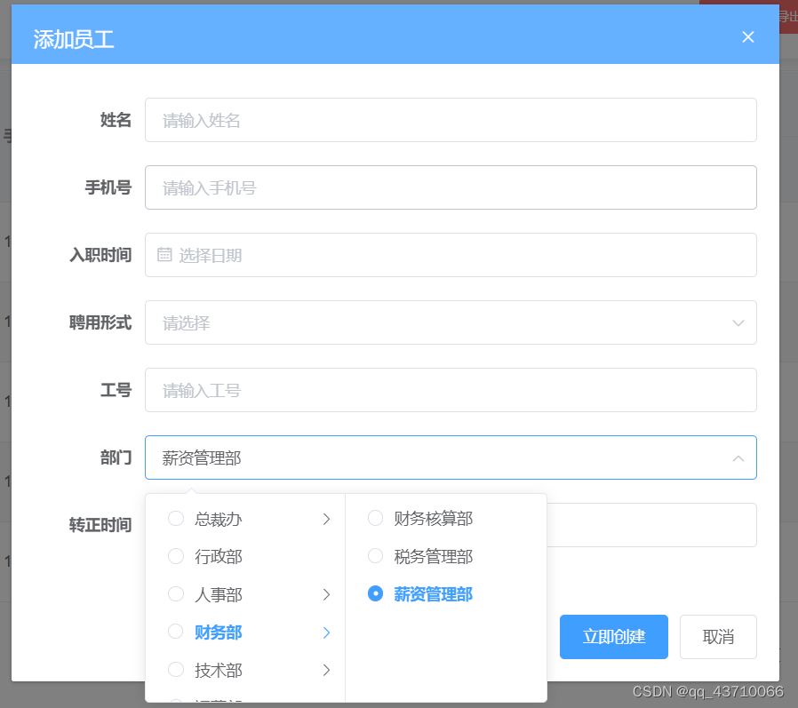This screenshot has height=708, width=798.
Task: Click 立即创建 to create the employee
Action: (x=613, y=636)
